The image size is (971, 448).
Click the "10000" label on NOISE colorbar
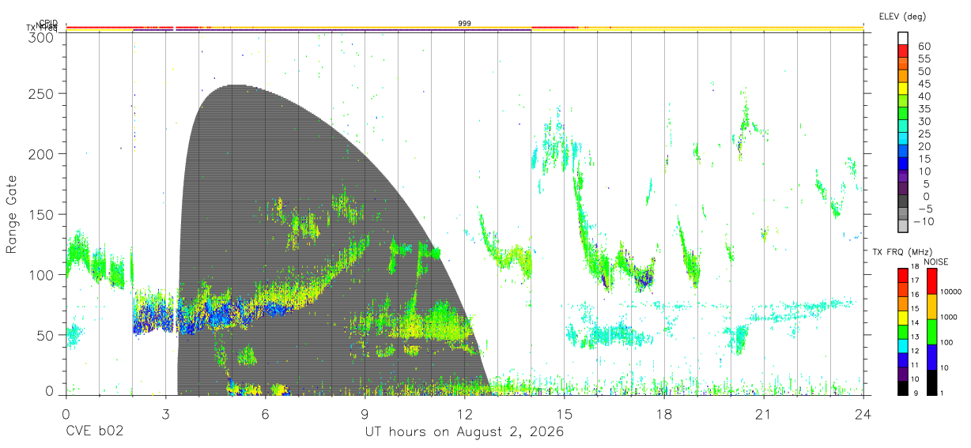(x=950, y=292)
